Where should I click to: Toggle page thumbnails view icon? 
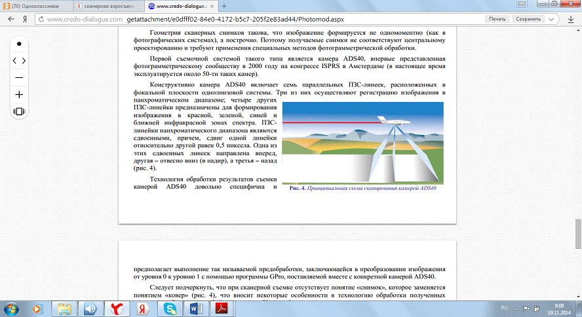(x=19, y=111)
